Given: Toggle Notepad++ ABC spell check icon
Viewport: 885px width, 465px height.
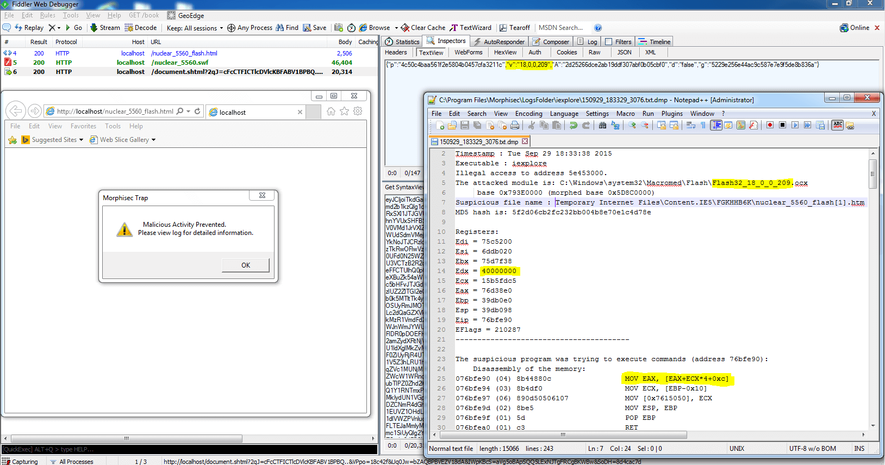Looking at the screenshot, I should 838,125.
